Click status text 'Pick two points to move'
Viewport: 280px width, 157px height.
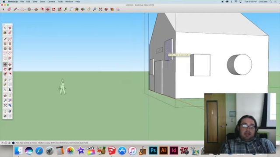(x=26, y=143)
